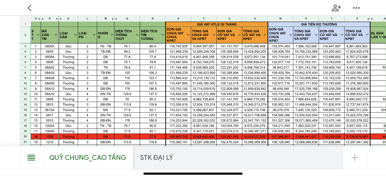Click the GIÁ TIẾN ĐỘ THƯỜNG merged header
This screenshot has height=178, width=386.
click(319, 24)
